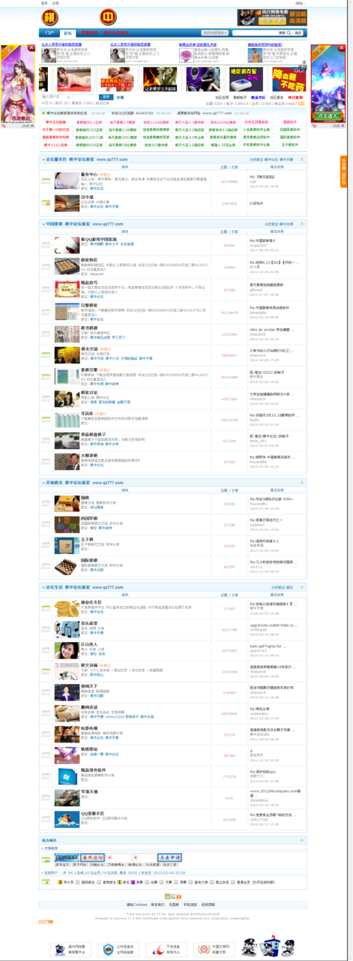The height and width of the screenshot is (961, 353).
Task: Close the left floating game advertisement
Action: point(31,48)
